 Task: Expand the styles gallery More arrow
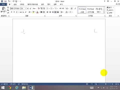point(104,12)
